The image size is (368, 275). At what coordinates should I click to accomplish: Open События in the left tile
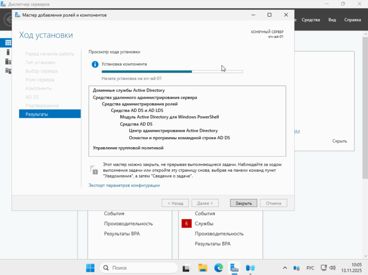(114, 214)
